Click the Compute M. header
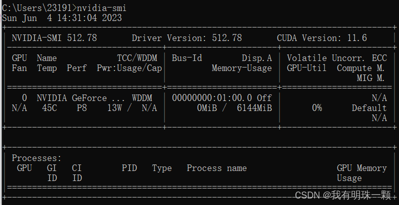The width and height of the screenshot is (399, 205). pos(360,68)
